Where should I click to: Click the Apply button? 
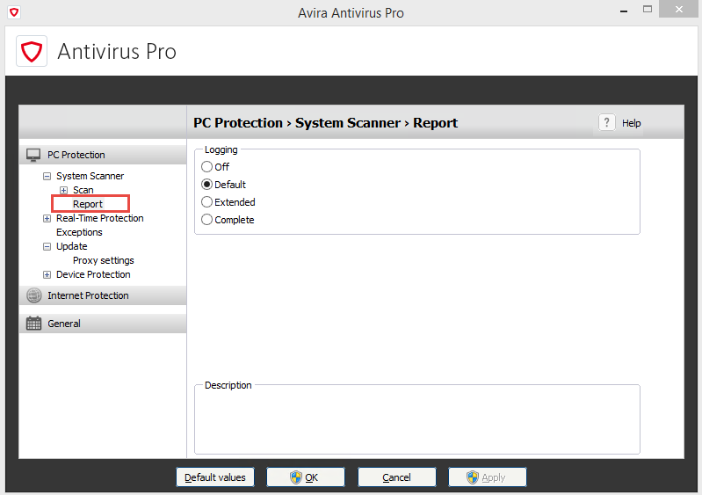tap(488, 477)
